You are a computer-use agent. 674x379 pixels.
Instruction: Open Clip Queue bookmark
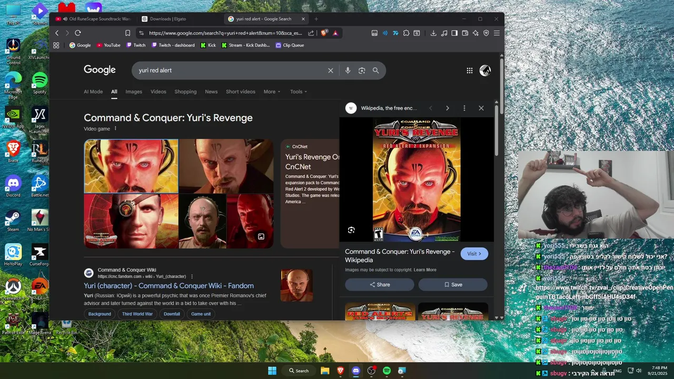(x=290, y=45)
